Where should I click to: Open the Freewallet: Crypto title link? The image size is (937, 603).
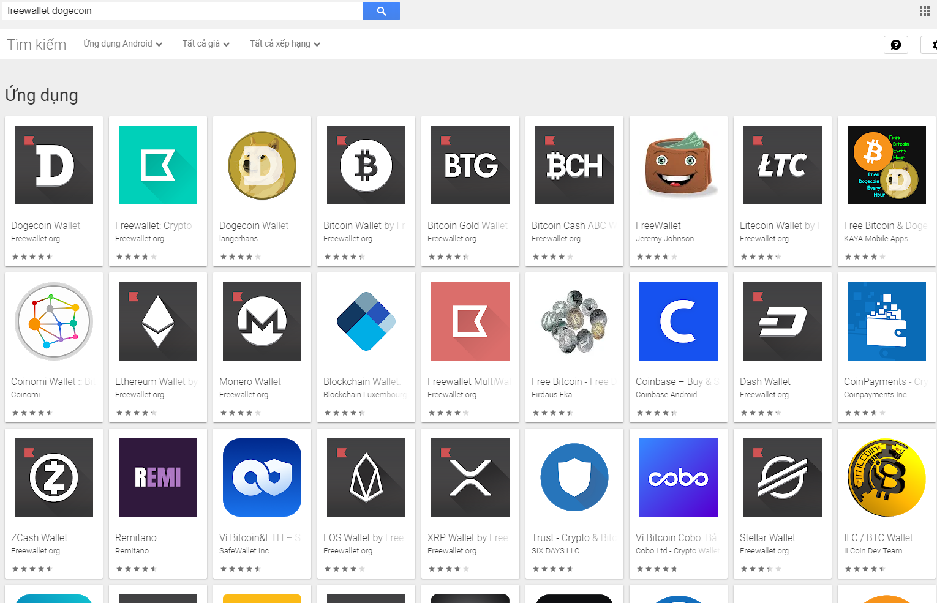pyautogui.click(x=154, y=225)
